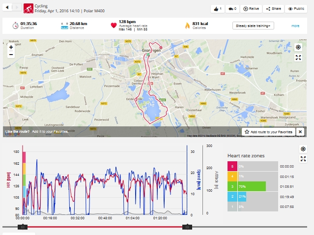
Task: Go to the next training session arrow
Action: (18, 8)
